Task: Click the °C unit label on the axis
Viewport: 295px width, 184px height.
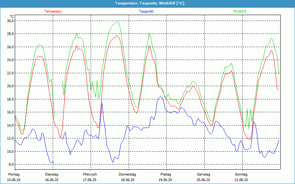Action: 12,17
